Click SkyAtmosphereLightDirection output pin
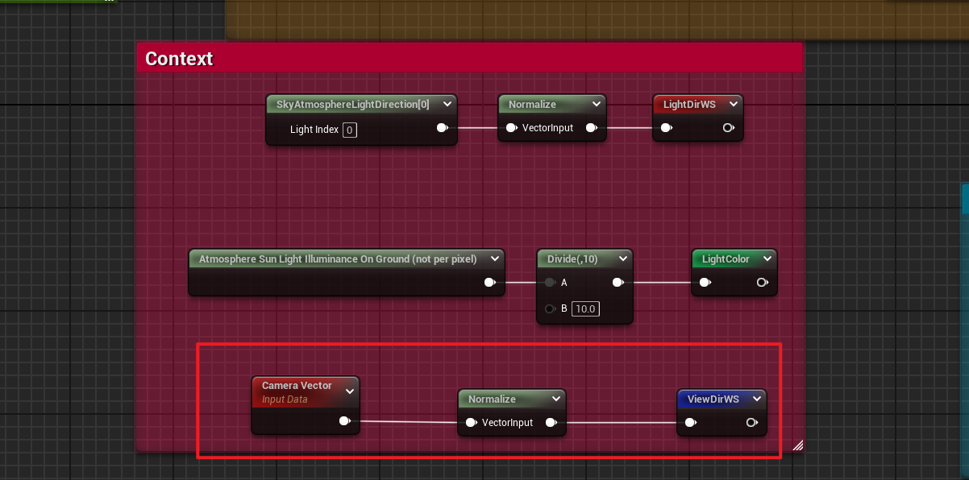The image size is (969, 480). [442, 128]
